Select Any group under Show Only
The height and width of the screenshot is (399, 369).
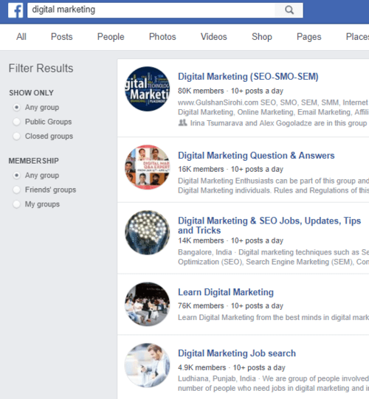click(16, 108)
